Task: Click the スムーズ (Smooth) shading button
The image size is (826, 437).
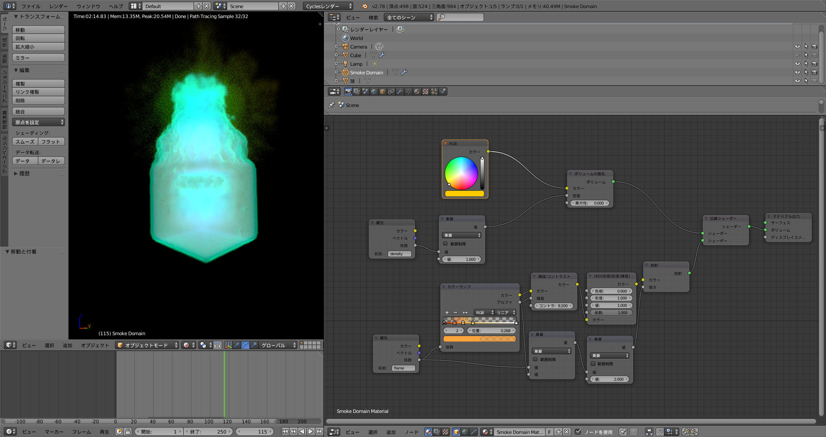Action: (25, 141)
